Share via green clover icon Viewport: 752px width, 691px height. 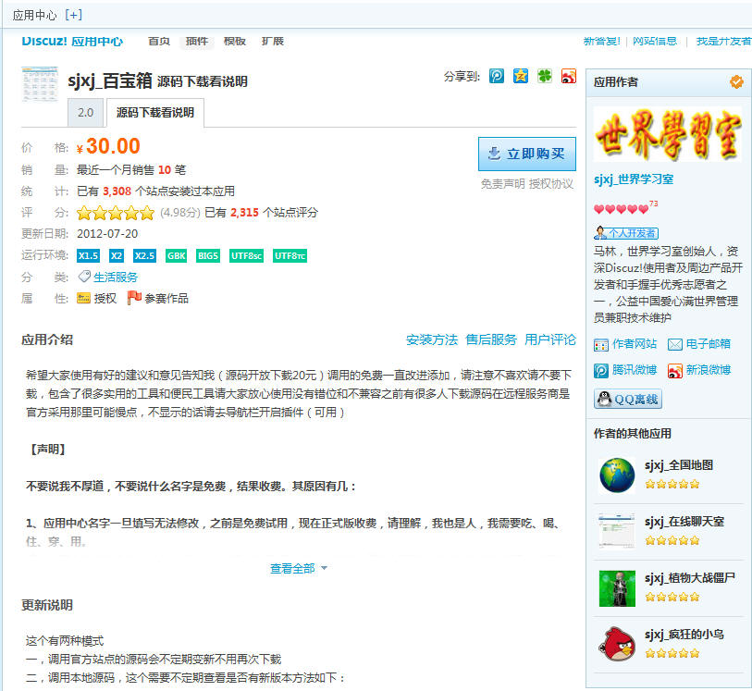click(x=544, y=76)
